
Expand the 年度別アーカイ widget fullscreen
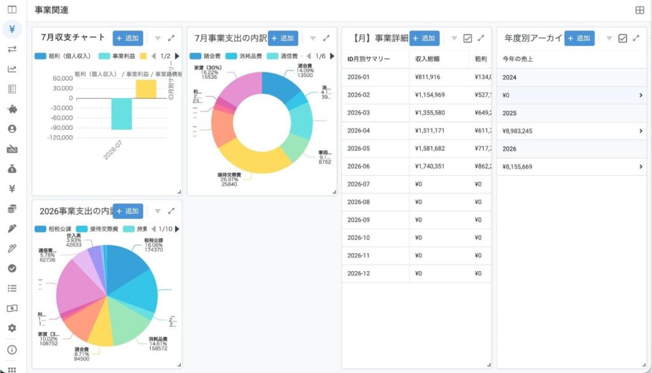(x=636, y=38)
